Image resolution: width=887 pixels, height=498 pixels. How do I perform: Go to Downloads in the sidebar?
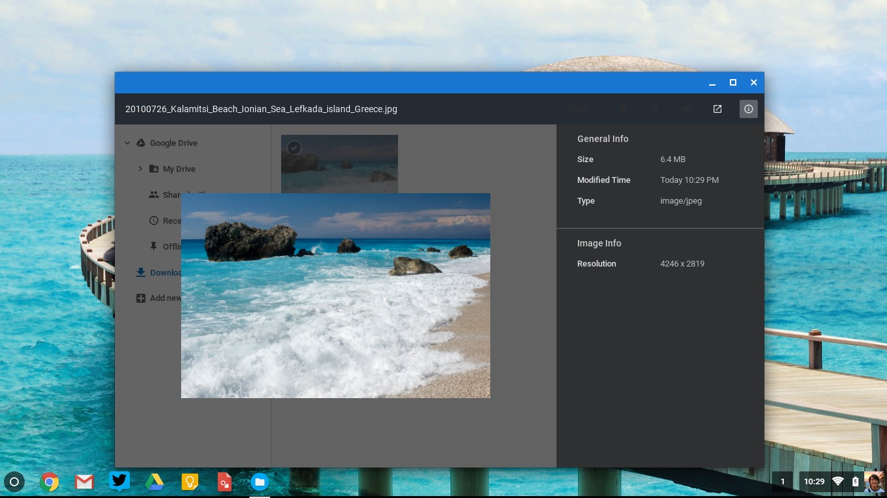pyautogui.click(x=167, y=272)
